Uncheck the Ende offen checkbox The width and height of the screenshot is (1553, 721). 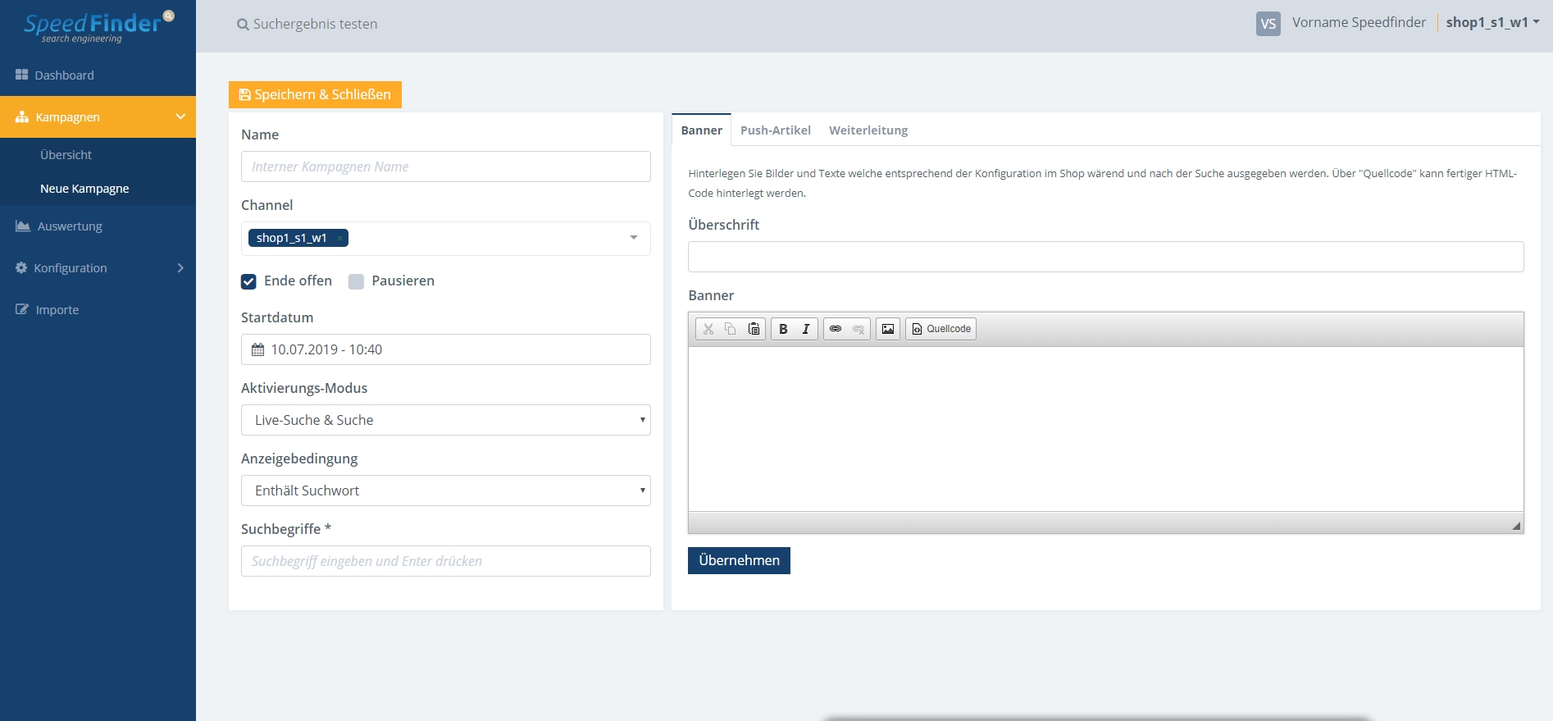pos(248,281)
